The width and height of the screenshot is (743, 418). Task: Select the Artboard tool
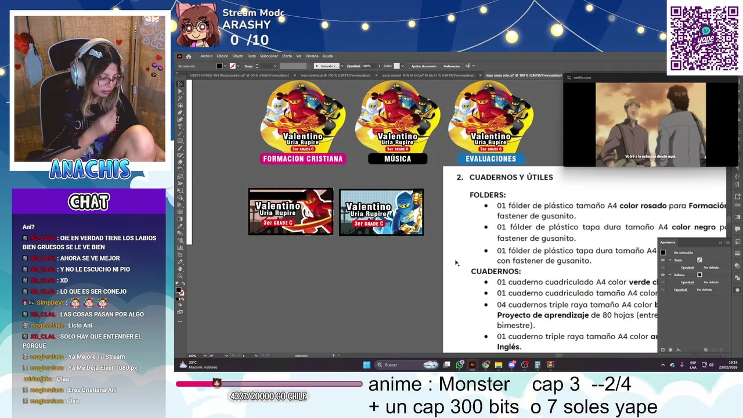[x=180, y=254]
